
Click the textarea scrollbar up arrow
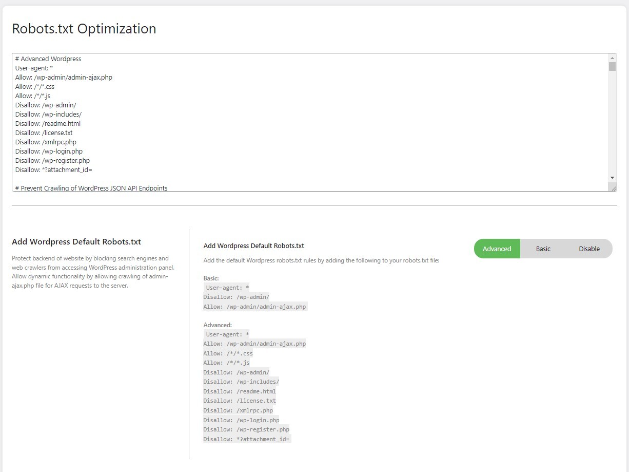click(x=612, y=58)
